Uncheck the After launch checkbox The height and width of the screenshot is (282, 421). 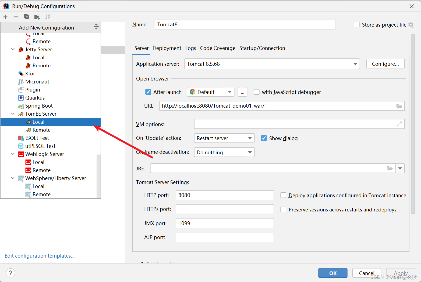coord(148,92)
